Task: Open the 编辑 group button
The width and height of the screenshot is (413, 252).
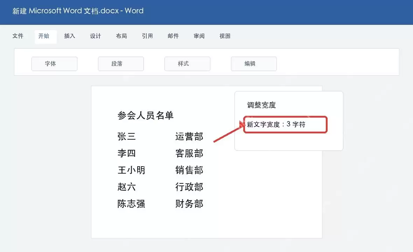Action: (254, 64)
